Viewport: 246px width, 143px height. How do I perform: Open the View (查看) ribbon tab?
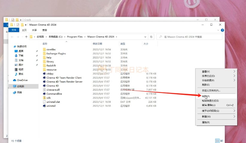pos(45,30)
